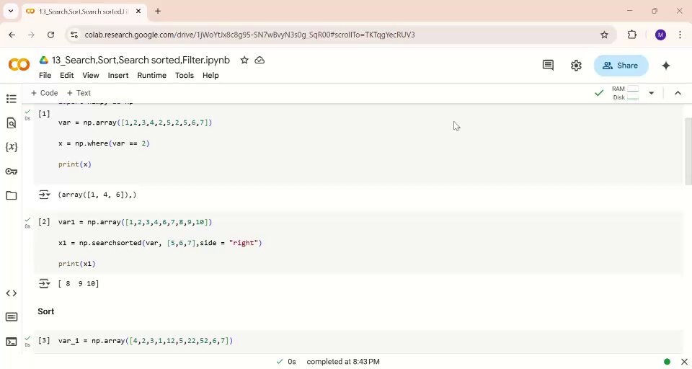The image size is (692, 369).
Task: Open the Edit menu
Action: click(x=66, y=76)
